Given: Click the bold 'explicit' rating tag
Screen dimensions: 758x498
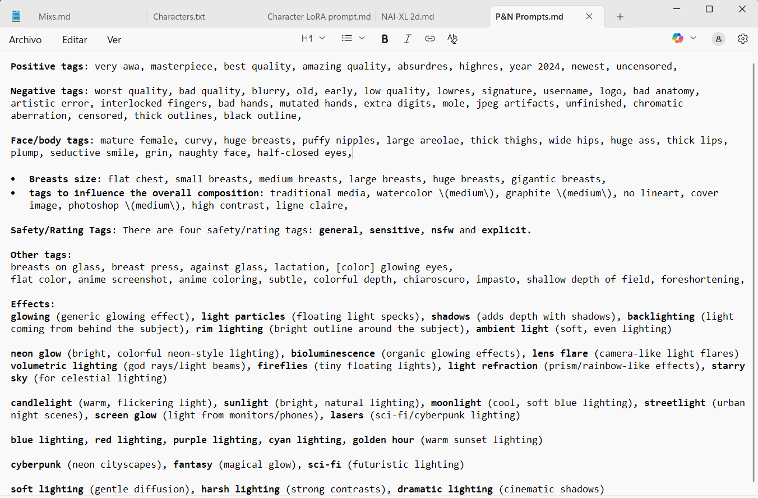Looking at the screenshot, I should click(504, 230).
